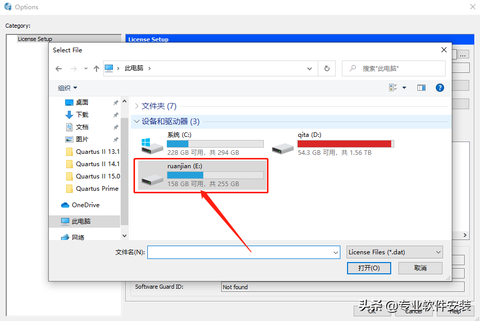Select 桌面 in the sidebar
Image resolution: width=480 pixels, height=321 pixels.
[82, 103]
